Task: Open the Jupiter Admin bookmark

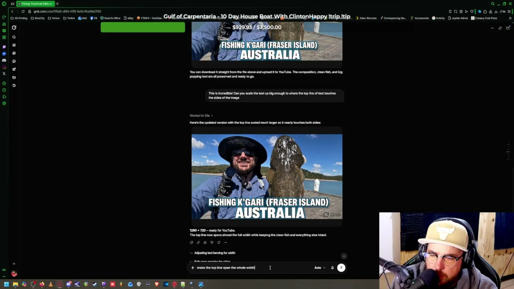Action: pyautogui.click(x=458, y=18)
